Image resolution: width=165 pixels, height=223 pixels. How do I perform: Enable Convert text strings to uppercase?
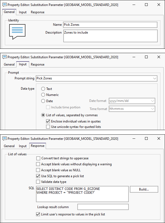[38, 158]
